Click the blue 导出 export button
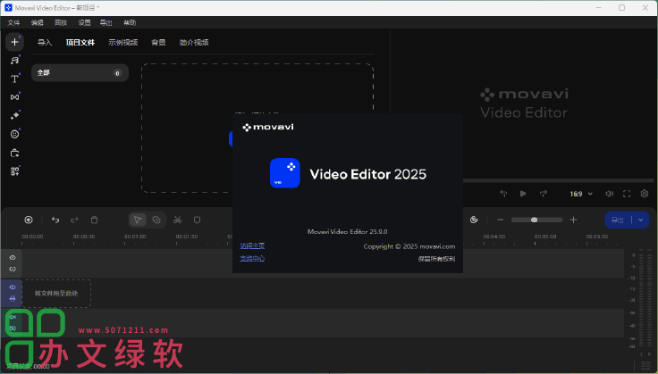The height and width of the screenshot is (374, 658). 618,220
